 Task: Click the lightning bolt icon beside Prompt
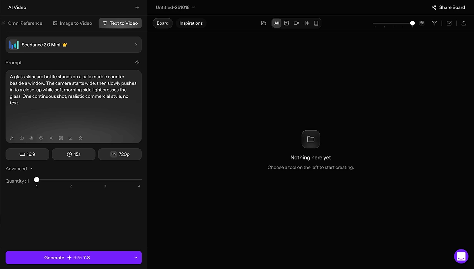pos(137,63)
